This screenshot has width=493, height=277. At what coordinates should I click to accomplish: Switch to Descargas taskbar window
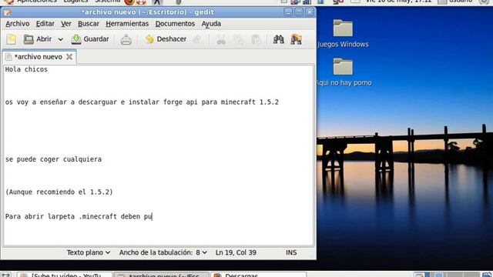[x=258, y=275]
